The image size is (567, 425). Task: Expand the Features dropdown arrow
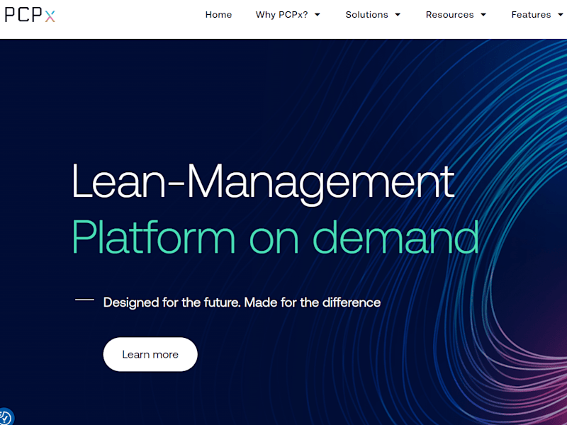[561, 15]
